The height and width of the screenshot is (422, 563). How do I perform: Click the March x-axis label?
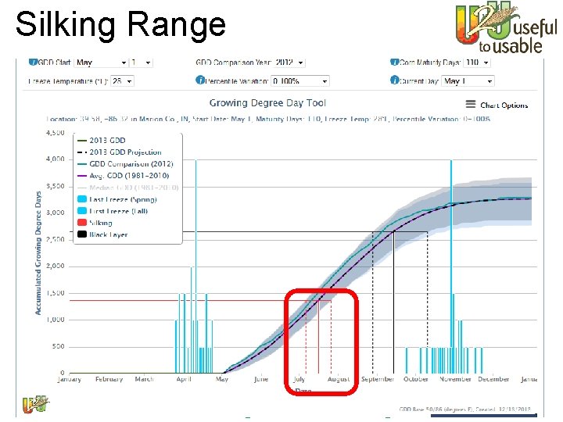click(144, 379)
